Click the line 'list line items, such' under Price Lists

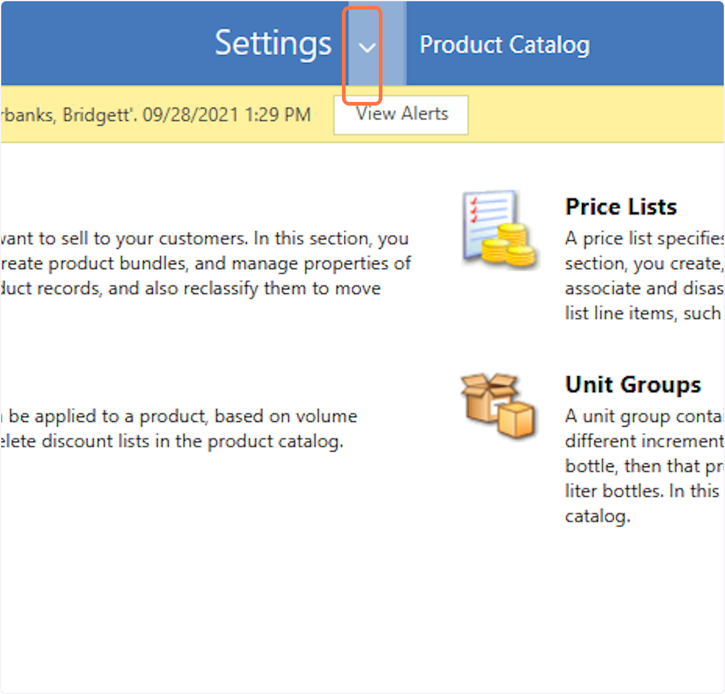642,313
